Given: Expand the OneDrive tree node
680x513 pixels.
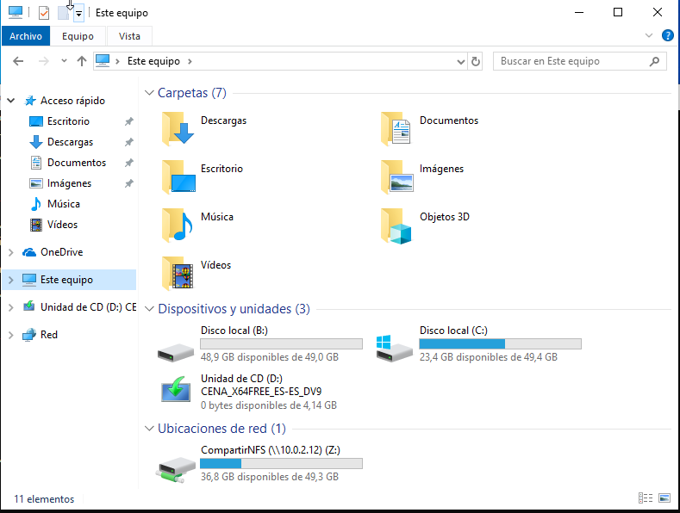Looking at the screenshot, I should 10,252.
